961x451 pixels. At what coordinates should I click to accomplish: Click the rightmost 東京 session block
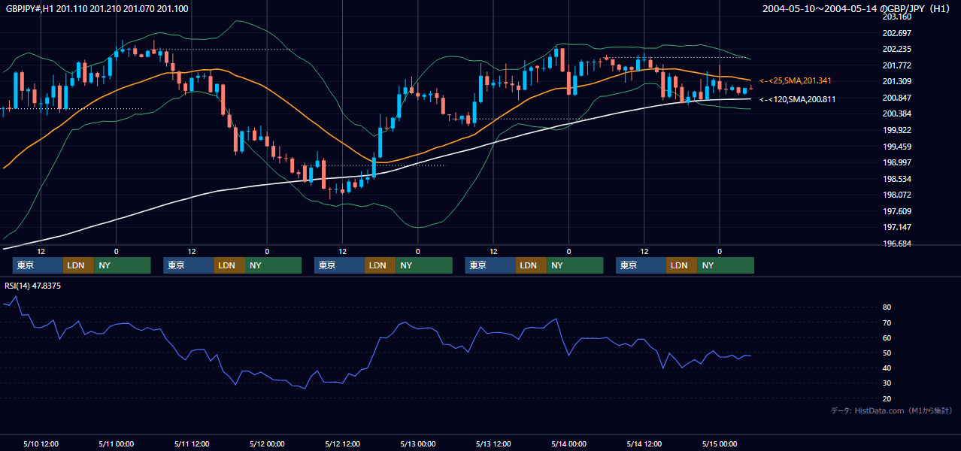[x=641, y=265]
